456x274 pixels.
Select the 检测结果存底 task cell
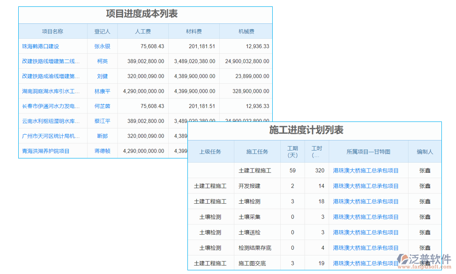(x=256, y=248)
